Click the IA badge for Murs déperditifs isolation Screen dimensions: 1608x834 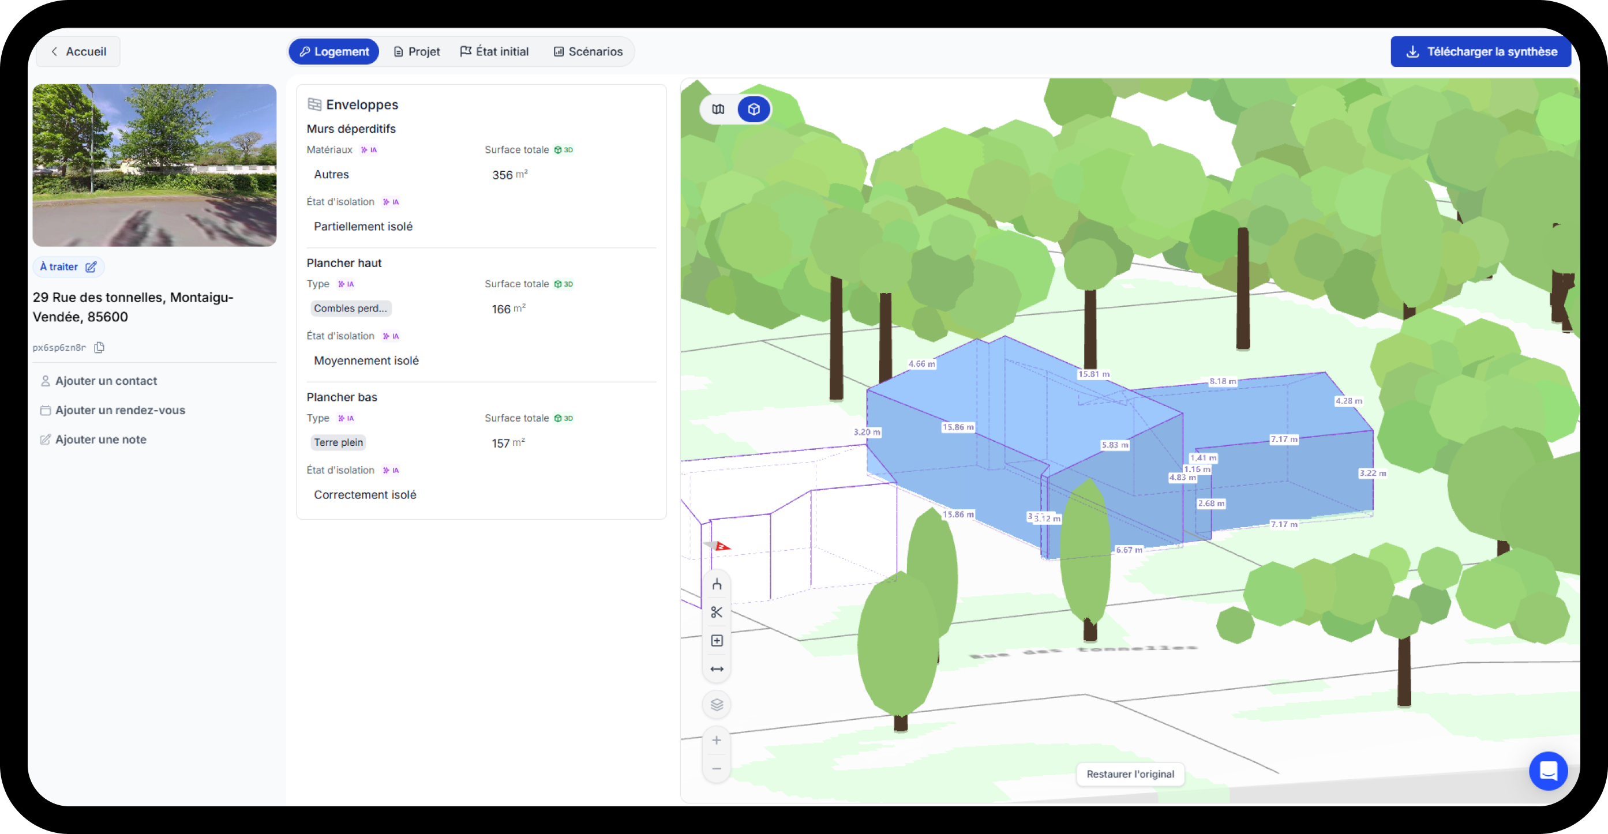(391, 202)
